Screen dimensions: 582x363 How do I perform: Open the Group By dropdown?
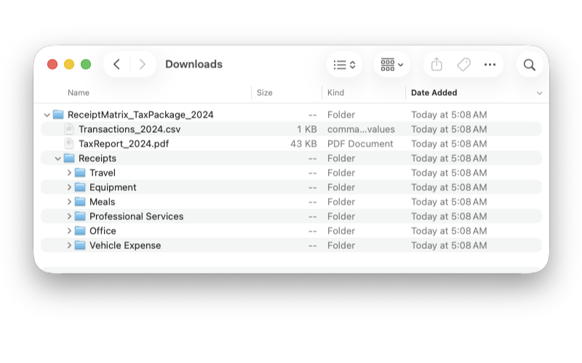(392, 65)
